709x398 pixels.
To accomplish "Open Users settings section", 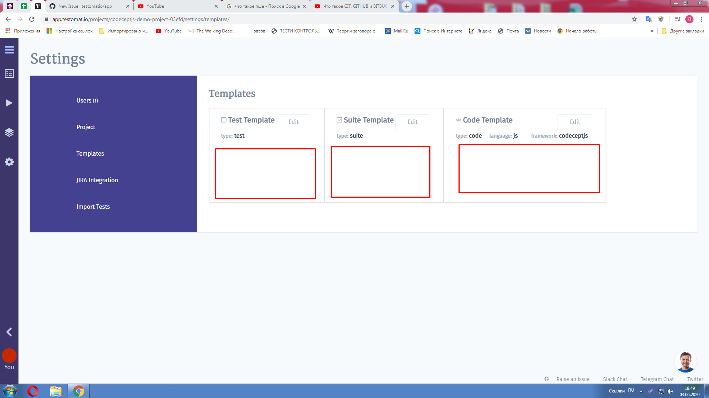I will [x=87, y=100].
